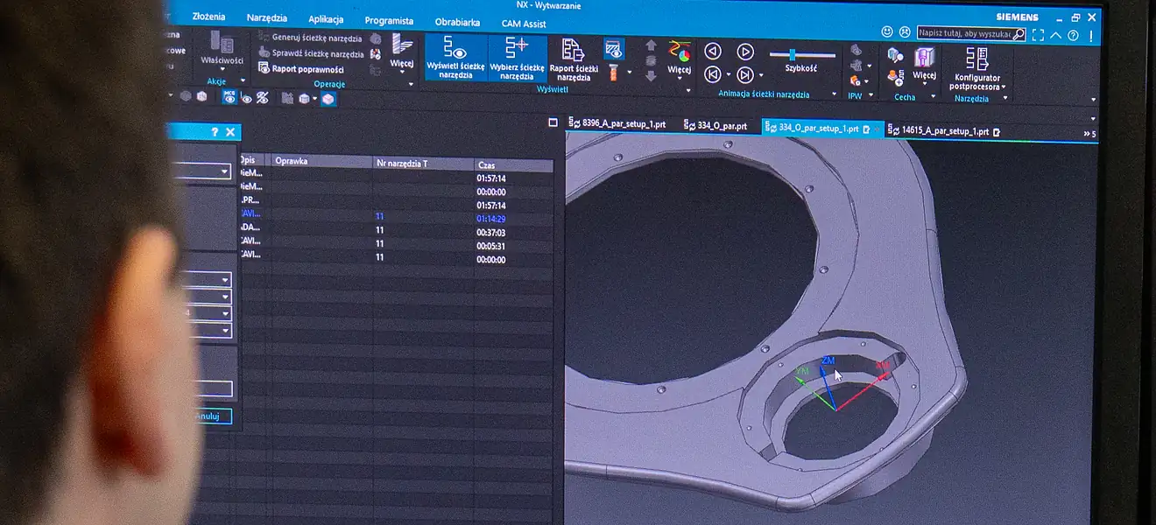This screenshot has height=525, width=1156.
Task: Select the row with time 00:37:03
Action: [396, 230]
